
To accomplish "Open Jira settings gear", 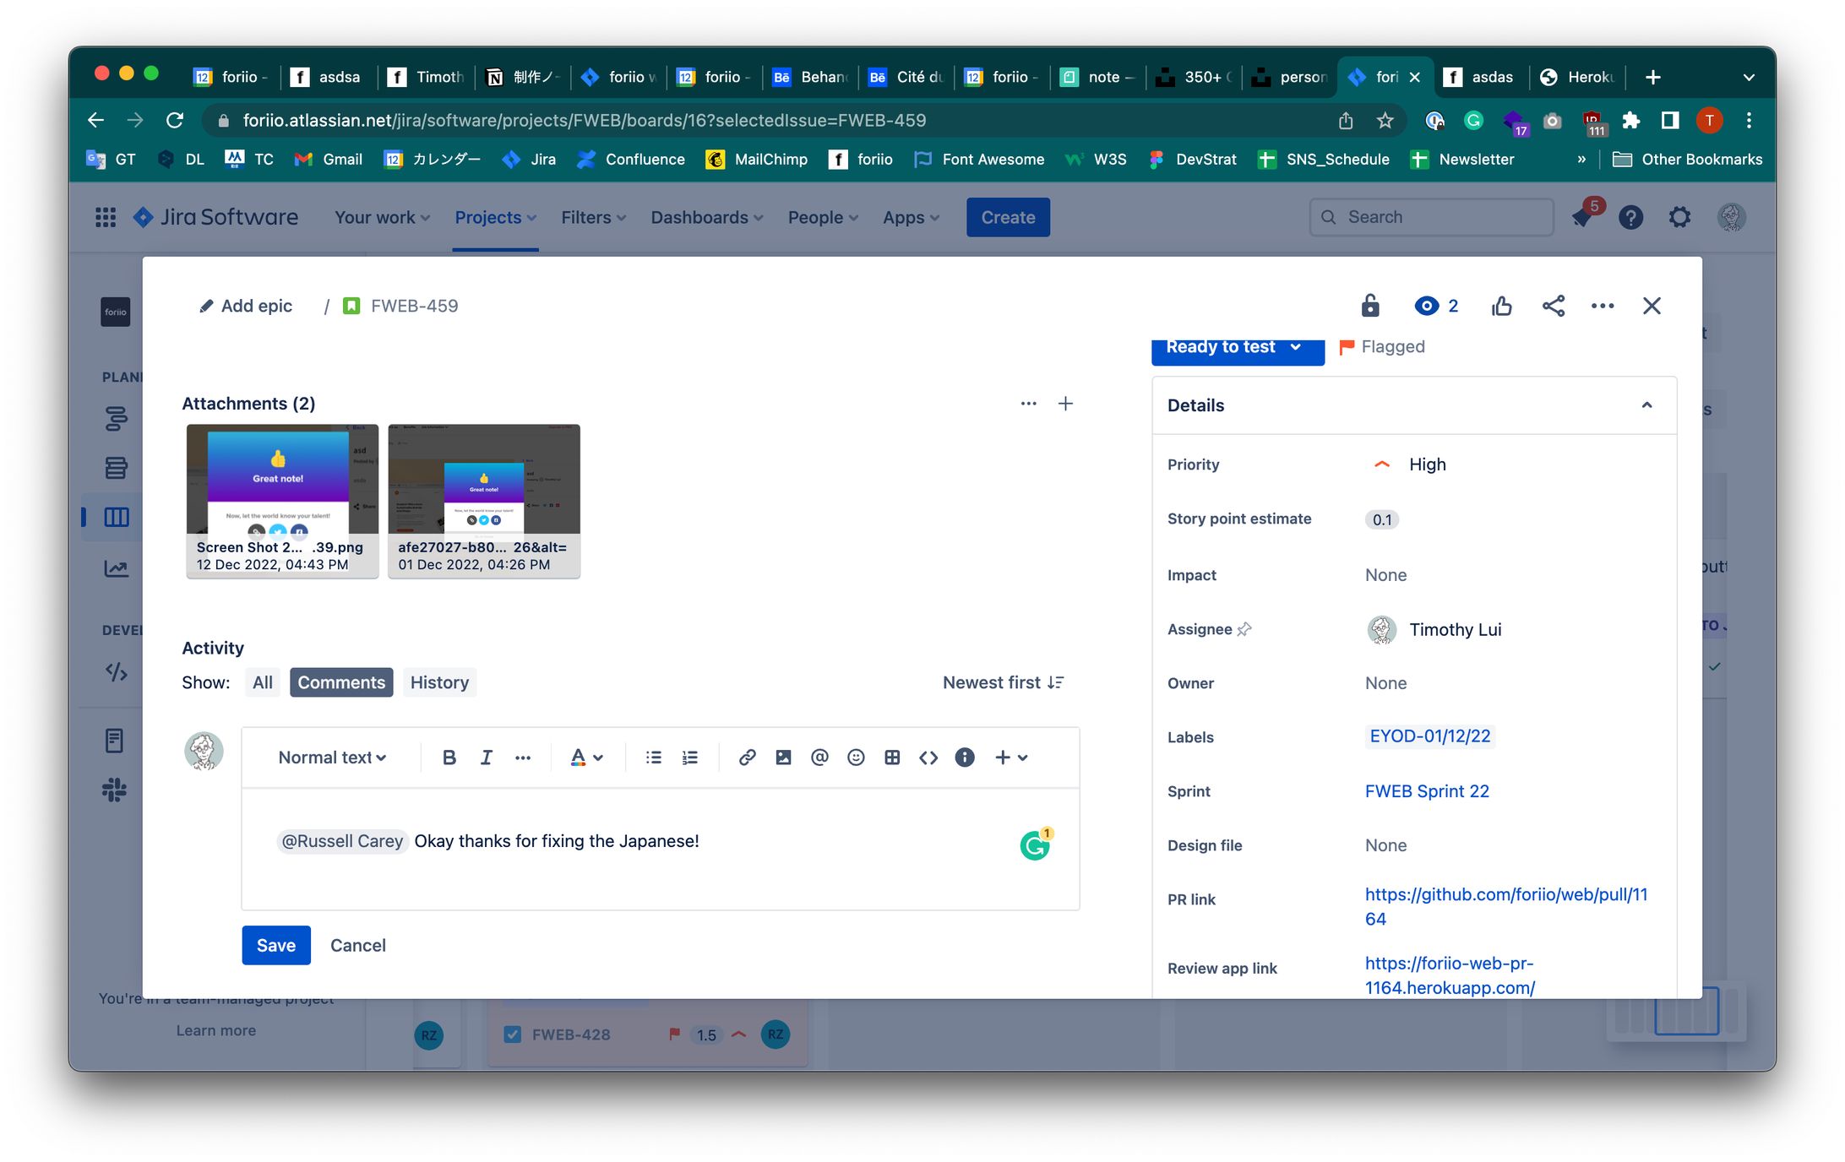I will click(1680, 217).
